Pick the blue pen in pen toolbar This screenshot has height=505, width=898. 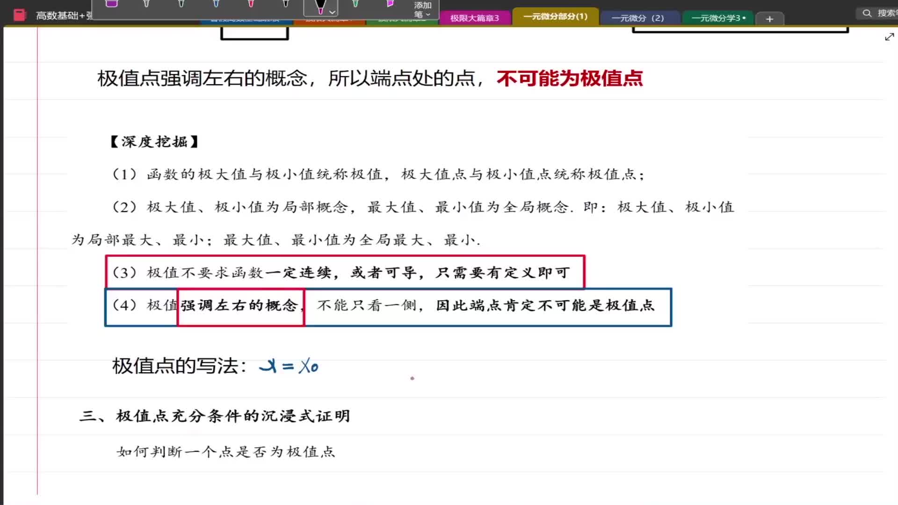coord(216,4)
